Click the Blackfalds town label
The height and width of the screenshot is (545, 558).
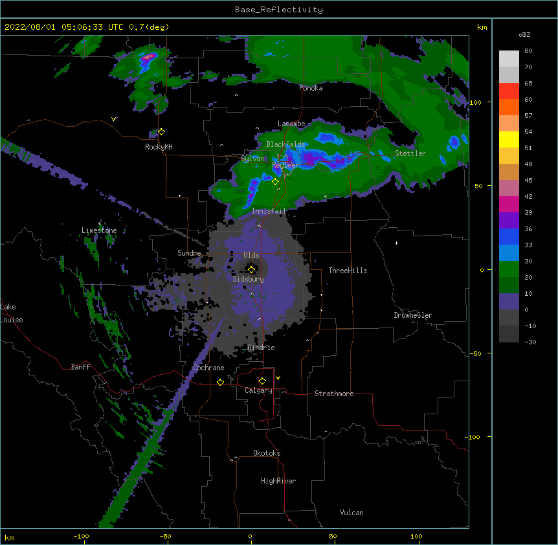tap(285, 144)
